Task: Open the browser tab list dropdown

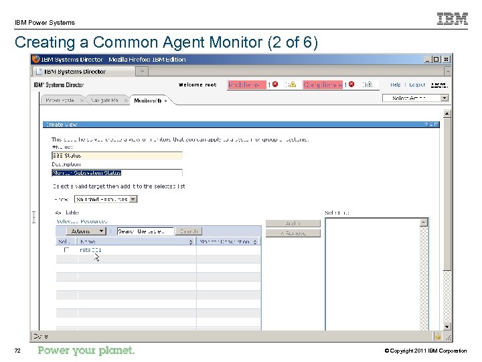Action: click(448, 72)
